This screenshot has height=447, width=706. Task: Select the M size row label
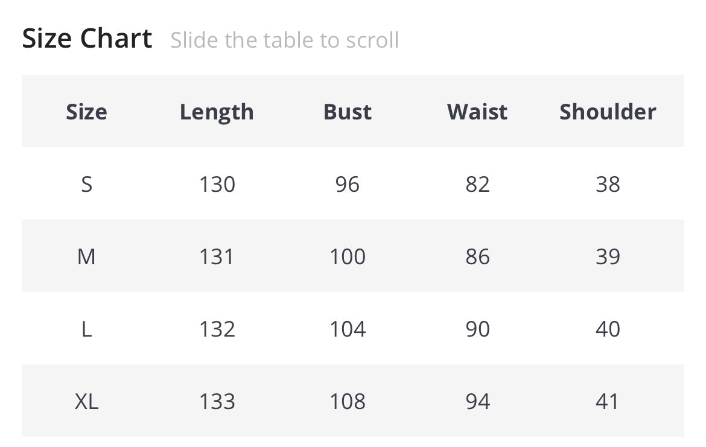click(x=86, y=256)
